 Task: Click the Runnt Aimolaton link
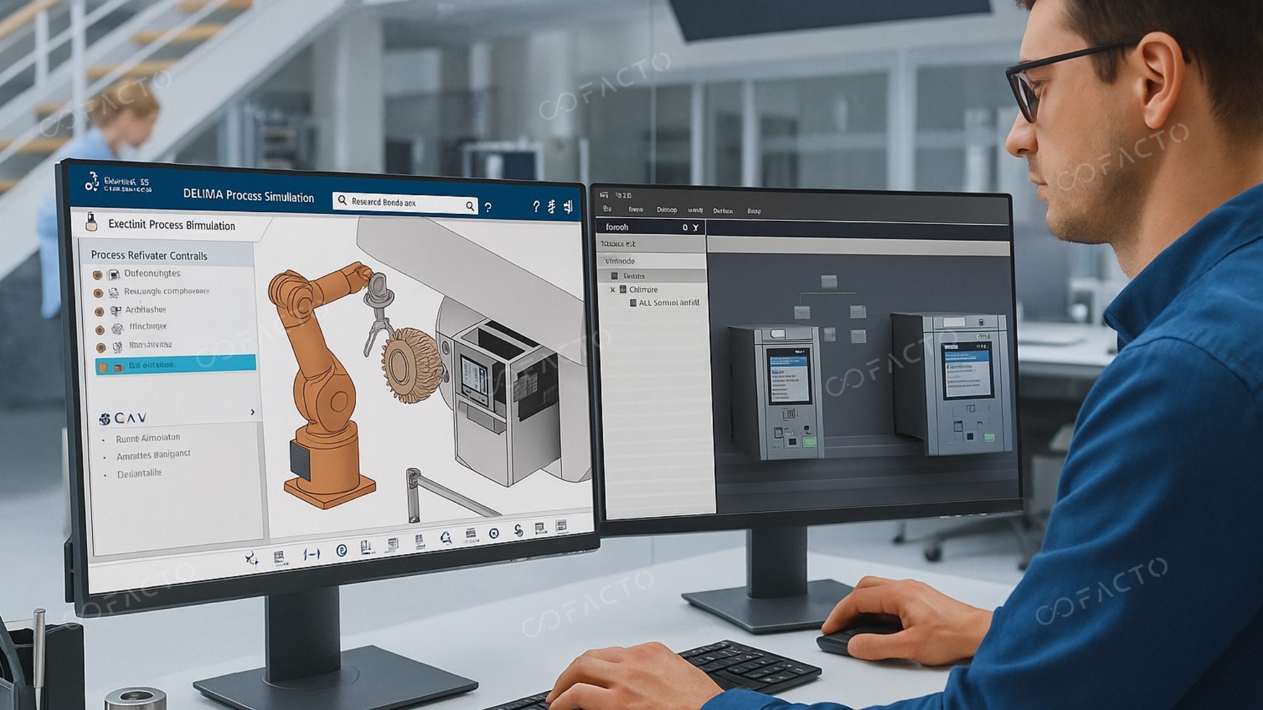[148, 438]
